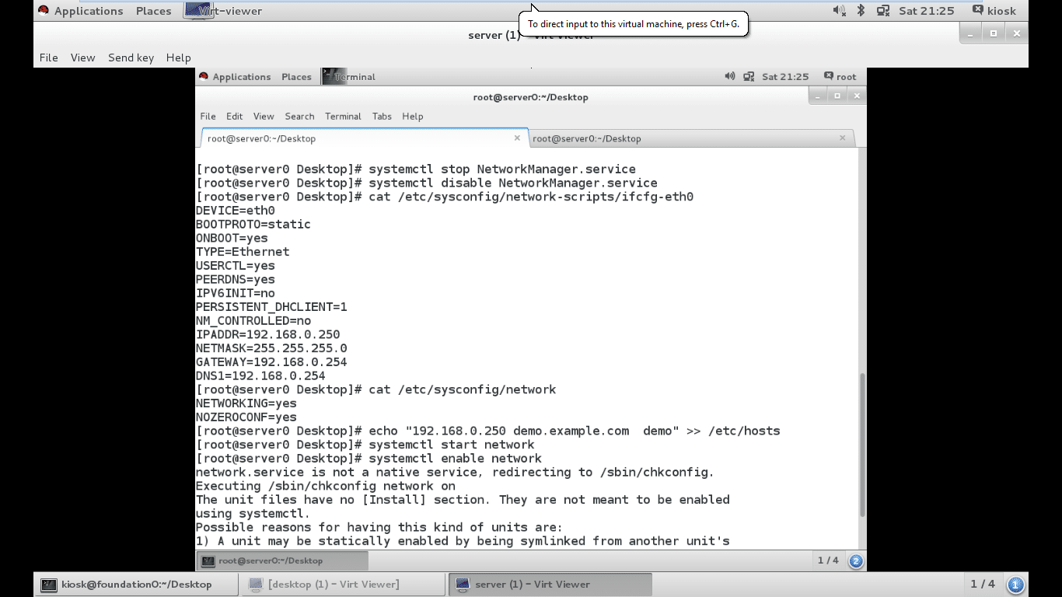The height and width of the screenshot is (597, 1062).
Task: Click the text NOZEROCONF=yes
Action: [246, 417]
